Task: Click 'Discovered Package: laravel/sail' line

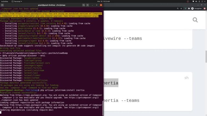Action: click(x=19, y=73)
